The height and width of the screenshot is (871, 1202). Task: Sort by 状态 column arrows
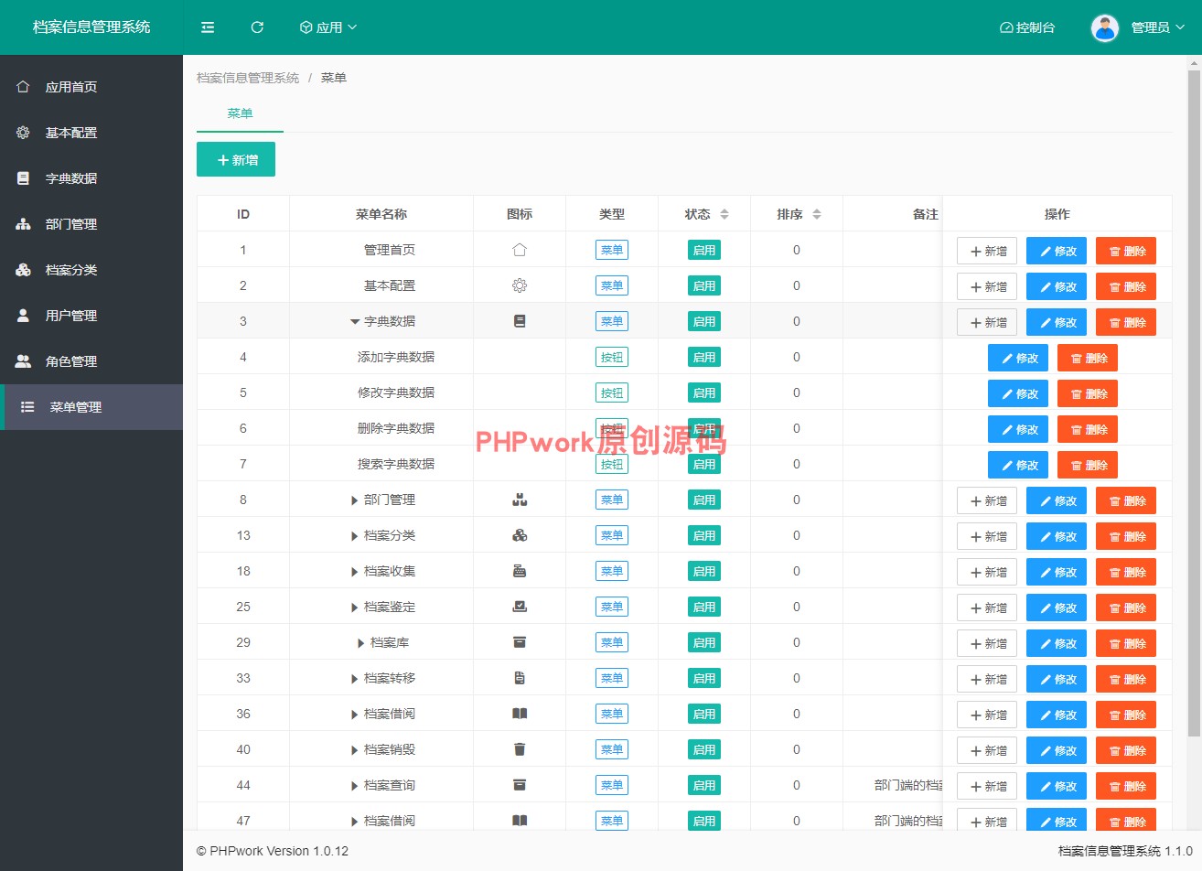pos(724,214)
